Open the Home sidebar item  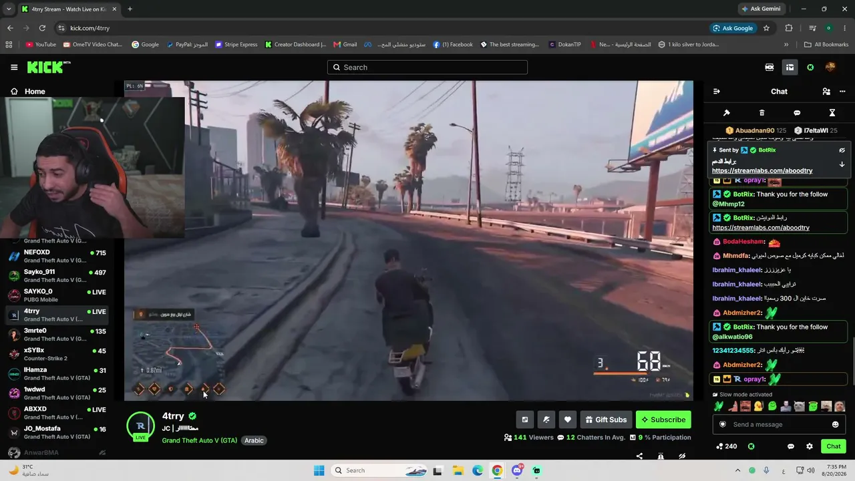tap(28, 92)
